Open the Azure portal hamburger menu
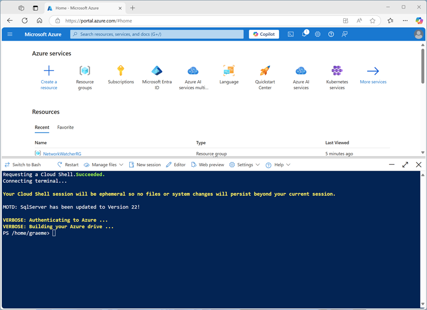 [x=10, y=34]
